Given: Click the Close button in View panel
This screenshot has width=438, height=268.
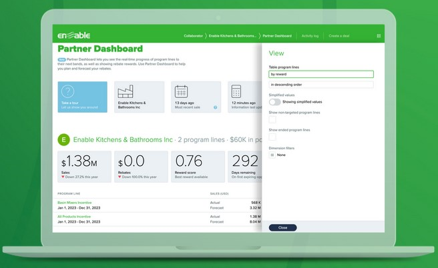Looking at the screenshot, I should pos(282,227).
